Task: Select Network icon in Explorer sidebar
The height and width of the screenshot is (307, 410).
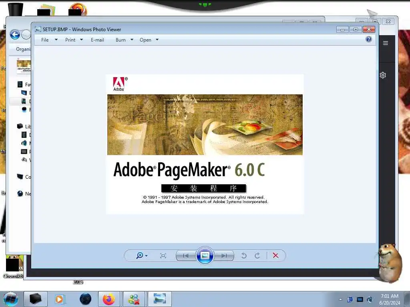Action: 20,193
